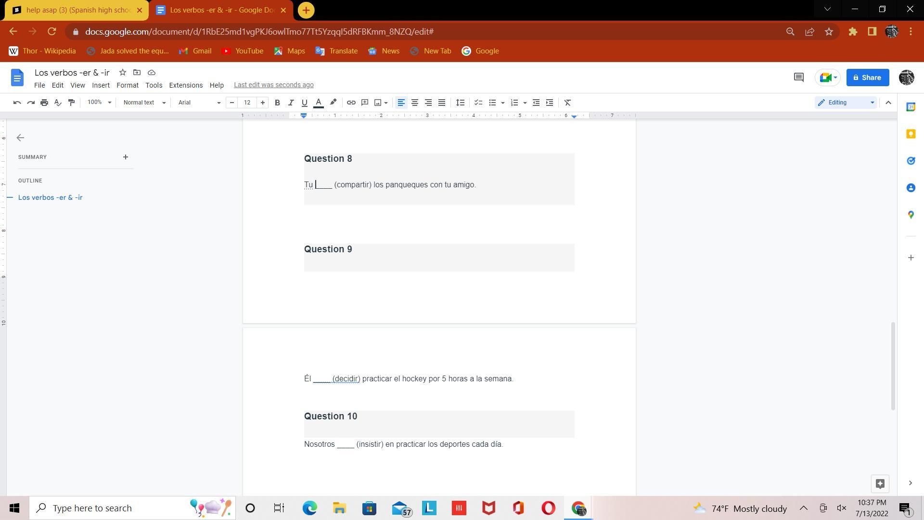Click the blue Share button

(867, 78)
